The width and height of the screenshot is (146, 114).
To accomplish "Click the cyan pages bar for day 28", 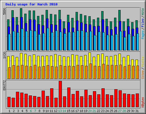I will coord(125,44).
